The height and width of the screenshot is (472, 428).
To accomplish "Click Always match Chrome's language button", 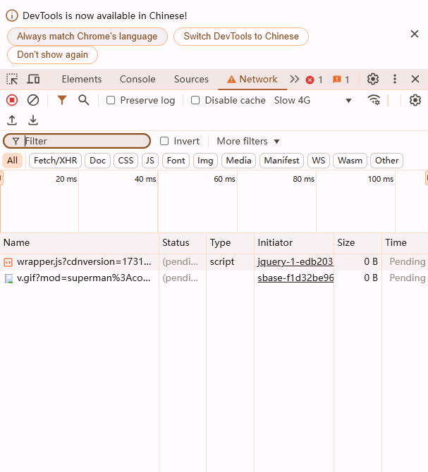I will 87,37.
